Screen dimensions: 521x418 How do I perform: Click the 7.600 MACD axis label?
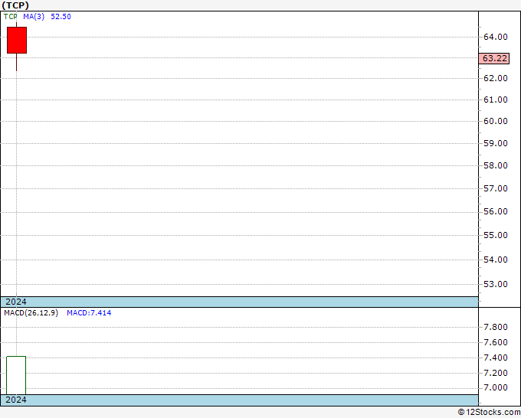(496, 342)
